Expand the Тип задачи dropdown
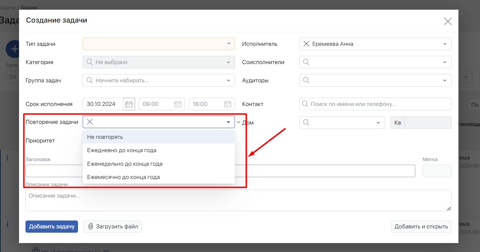The image size is (480, 252). (229, 44)
